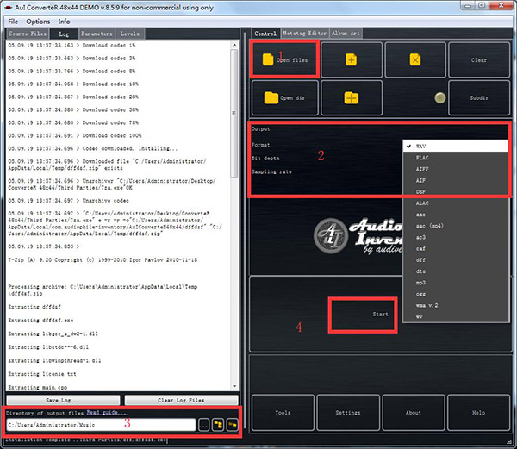Click the About button
Screen dimensions: 517x449
coord(413,413)
